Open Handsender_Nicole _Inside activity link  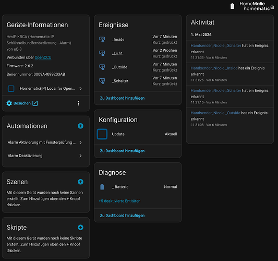[214, 68]
